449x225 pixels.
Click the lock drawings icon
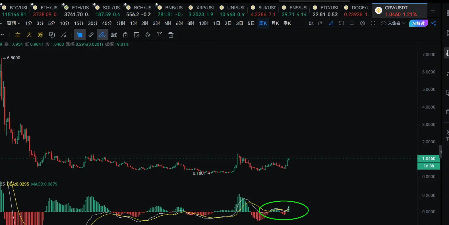pos(125,35)
